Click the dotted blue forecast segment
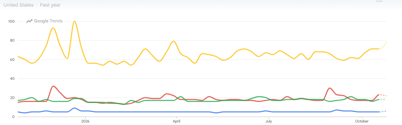This screenshot has height=125, width=402. [x=383, y=111]
